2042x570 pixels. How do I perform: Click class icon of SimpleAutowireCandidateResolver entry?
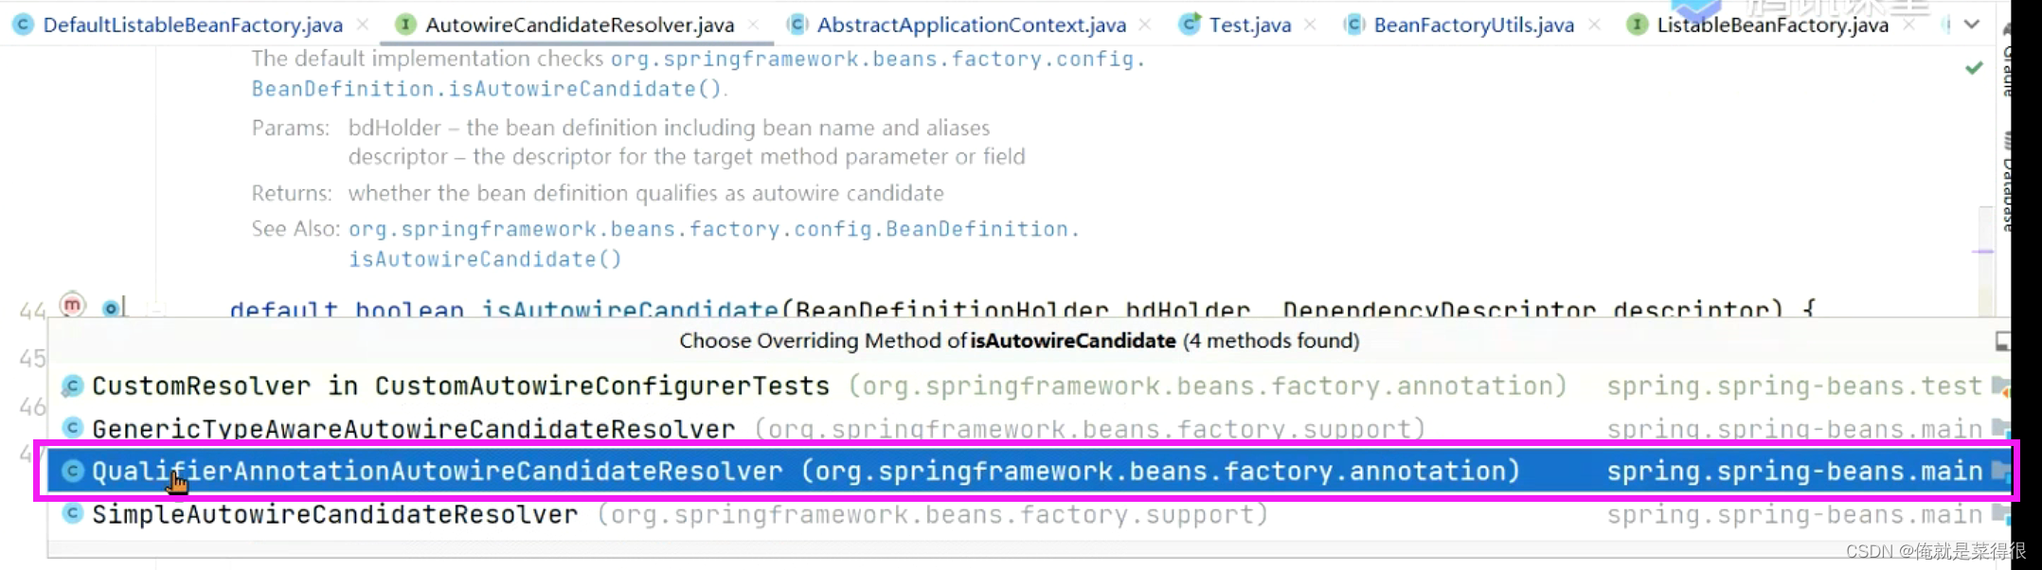click(x=72, y=514)
